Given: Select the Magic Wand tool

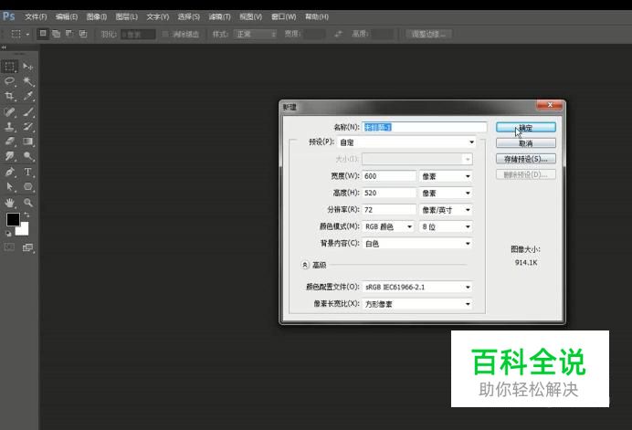Looking at the screenshot, I should pos(27,81).
